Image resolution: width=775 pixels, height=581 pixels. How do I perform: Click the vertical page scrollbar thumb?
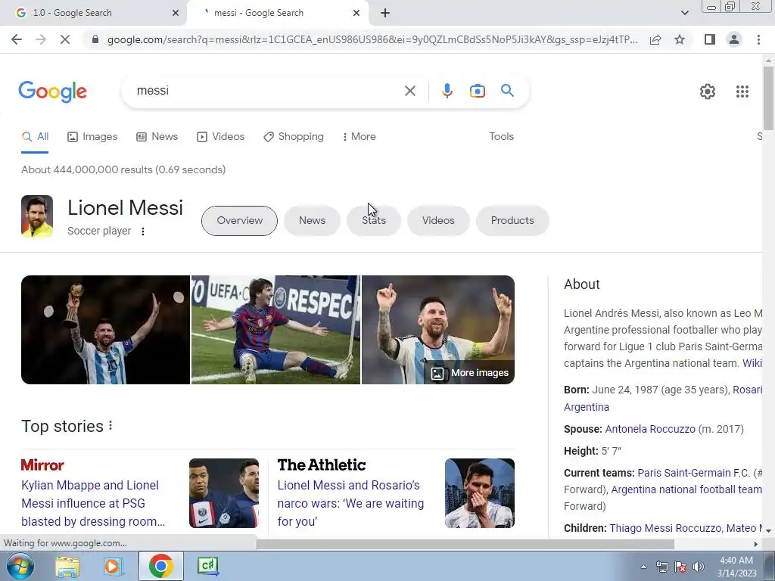coord(768,98)
